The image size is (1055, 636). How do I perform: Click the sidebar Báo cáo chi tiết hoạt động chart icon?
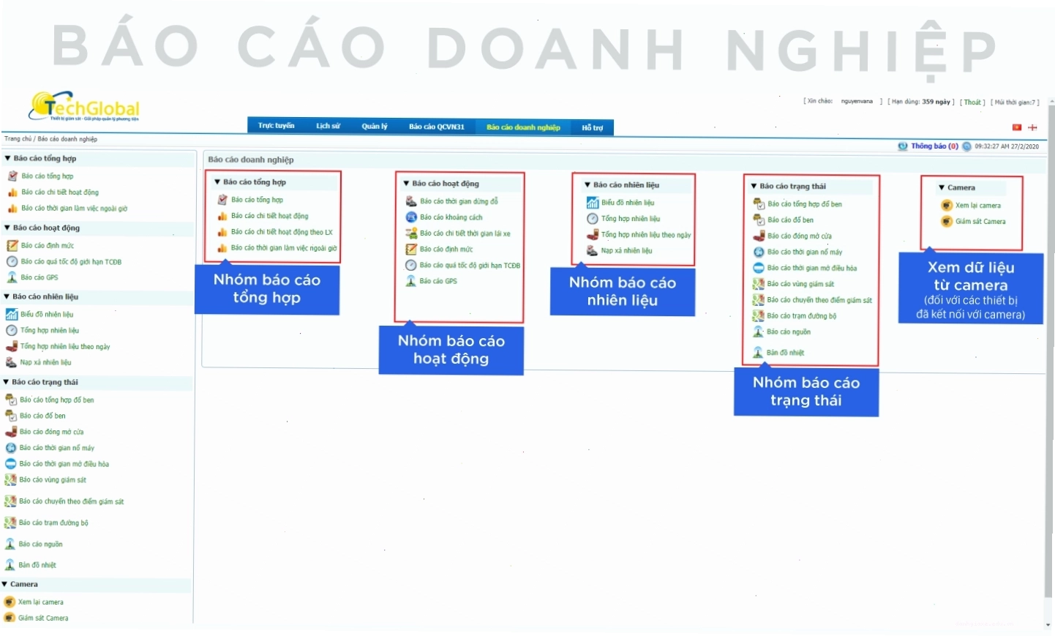tap(12, 192)
